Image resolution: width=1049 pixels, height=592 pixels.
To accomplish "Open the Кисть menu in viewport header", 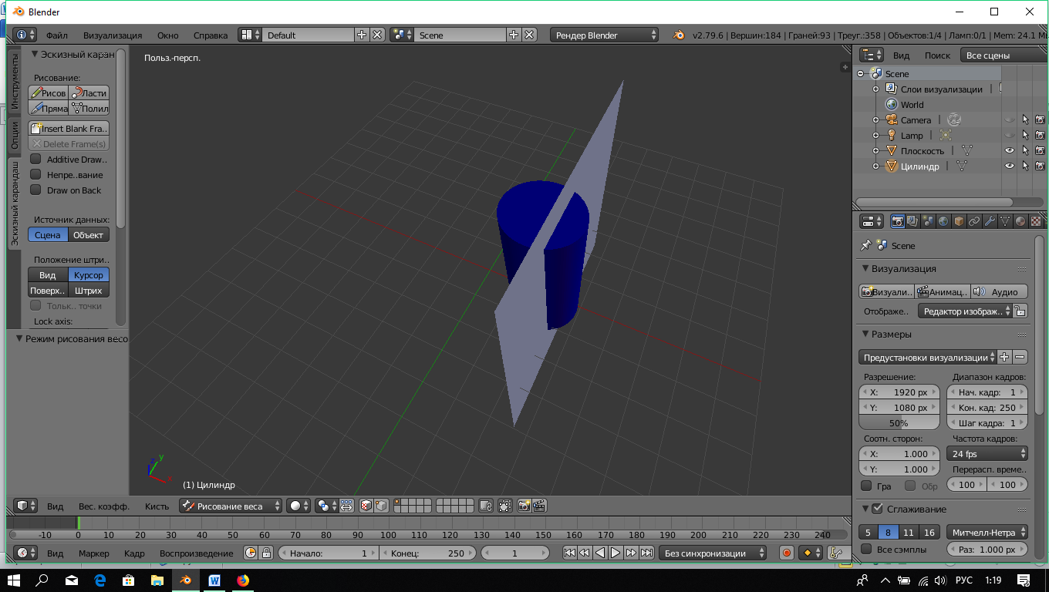I will (157, 506).
